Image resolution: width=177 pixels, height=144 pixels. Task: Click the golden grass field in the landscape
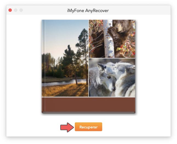tap(65, 90)
